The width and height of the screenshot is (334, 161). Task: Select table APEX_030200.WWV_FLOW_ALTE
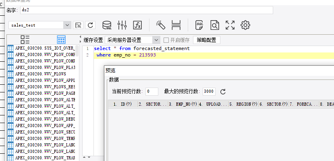(41, 100)
